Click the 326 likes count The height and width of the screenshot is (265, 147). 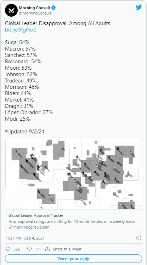click(17, 249)
